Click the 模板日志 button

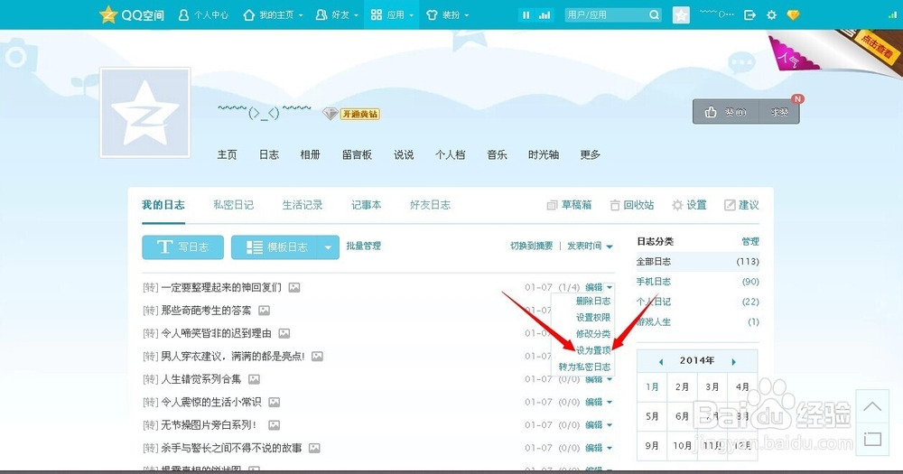click(275, 247)
